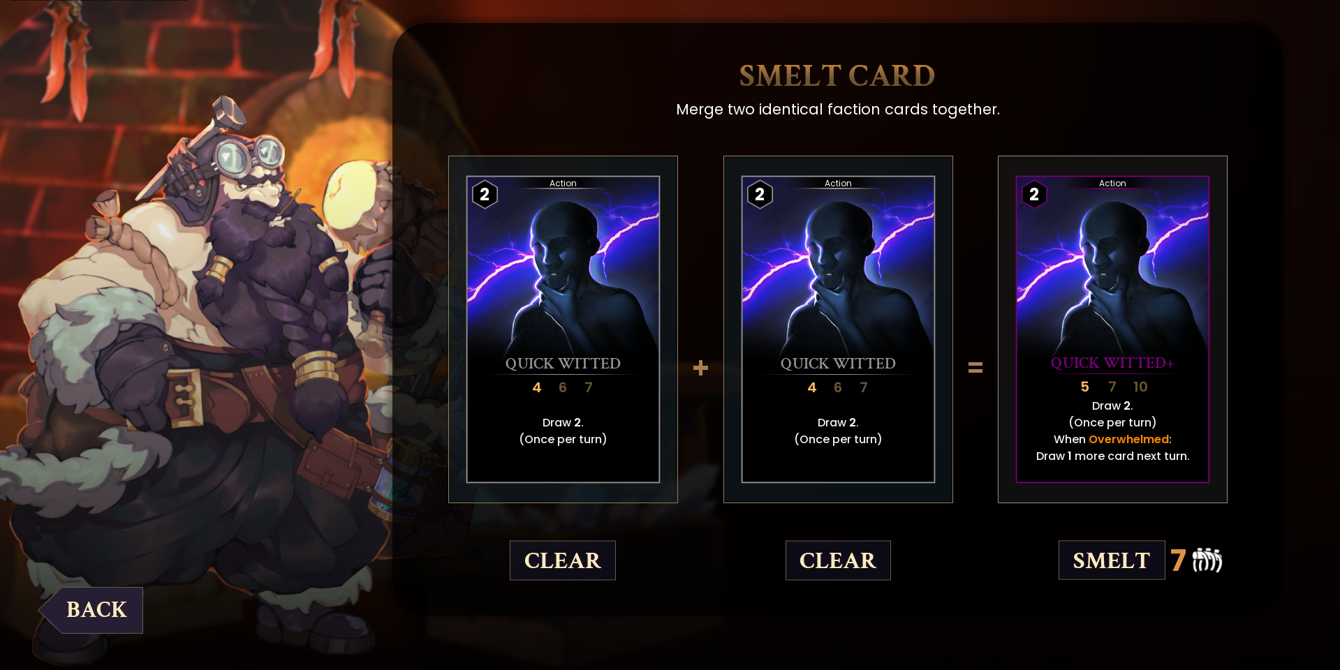Click the Smelt Card title
This screenshot has height=670, width=1340.
837,76
